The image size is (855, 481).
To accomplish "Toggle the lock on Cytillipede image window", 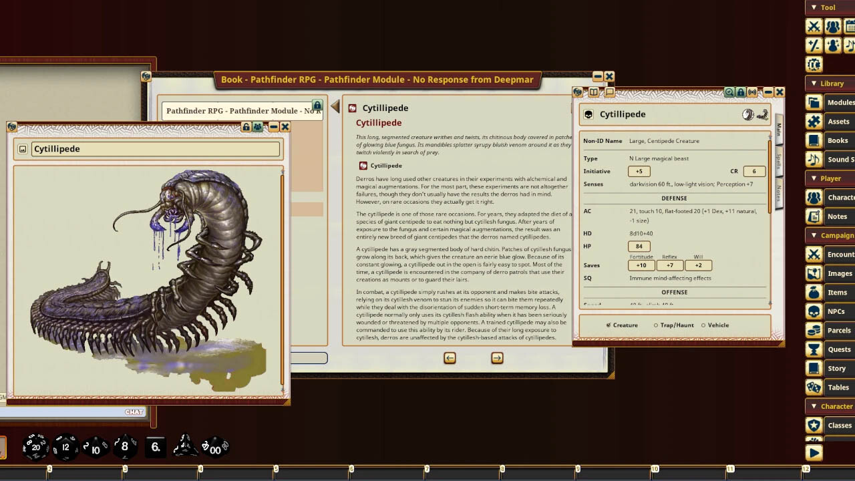I will pos(246,127).
